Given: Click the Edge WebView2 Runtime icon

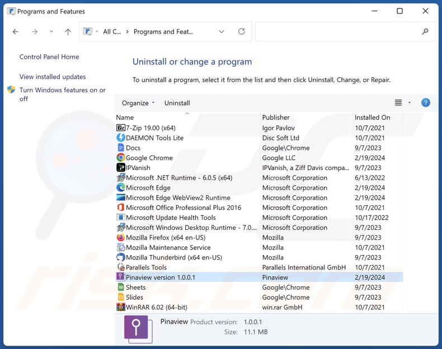Looking at the screenshot, I should coord(121,197).
